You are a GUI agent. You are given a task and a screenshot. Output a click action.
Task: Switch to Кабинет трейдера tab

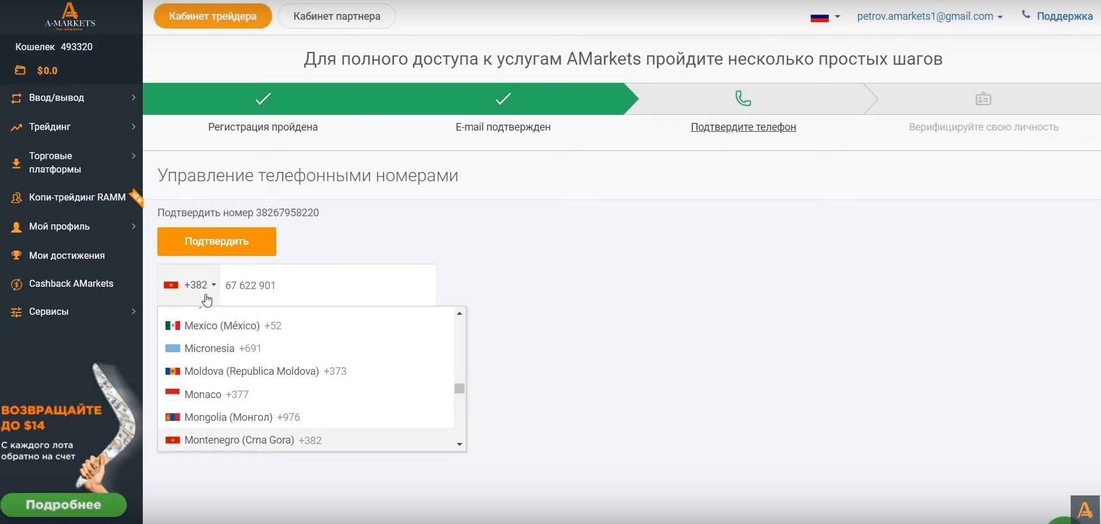(x=213, y=16)
